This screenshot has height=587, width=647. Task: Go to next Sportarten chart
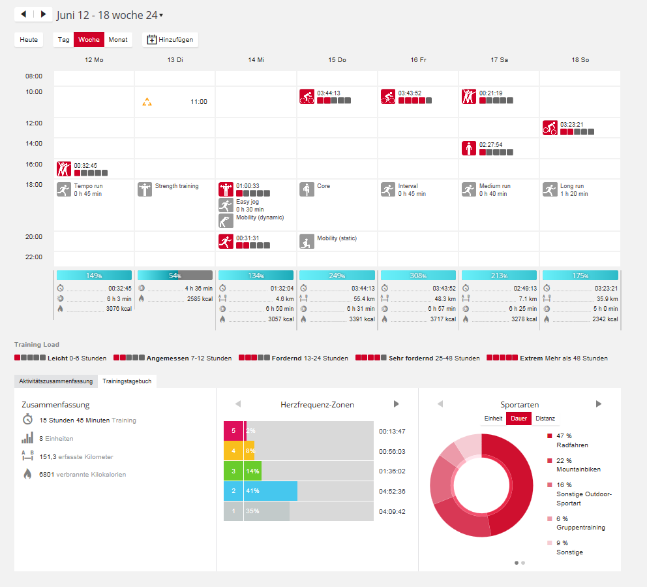tap(599, 404)
